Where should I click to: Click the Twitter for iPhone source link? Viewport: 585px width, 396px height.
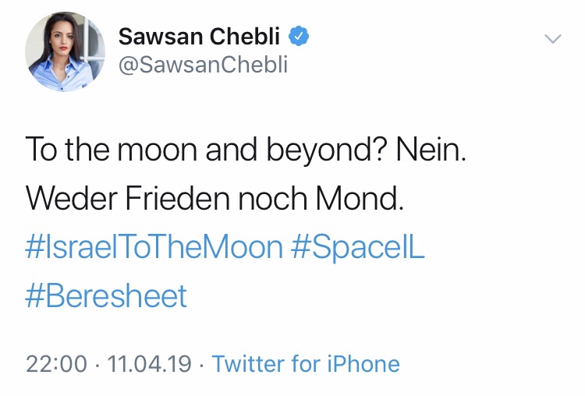(x=306, y=363)
